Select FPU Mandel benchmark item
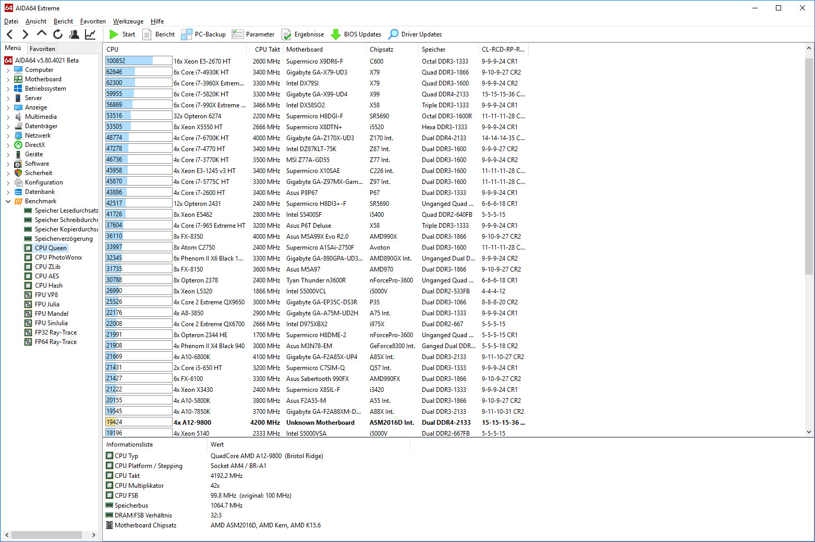Screen dimensions: 815x542 (x=51, y=314)
